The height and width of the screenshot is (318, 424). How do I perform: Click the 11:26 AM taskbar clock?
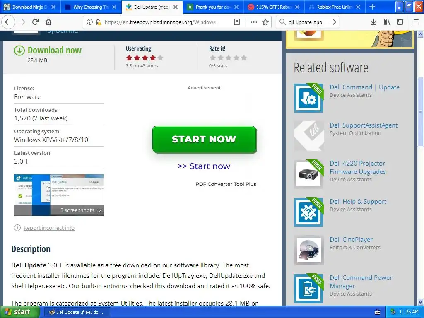click(x=409, y=312)
